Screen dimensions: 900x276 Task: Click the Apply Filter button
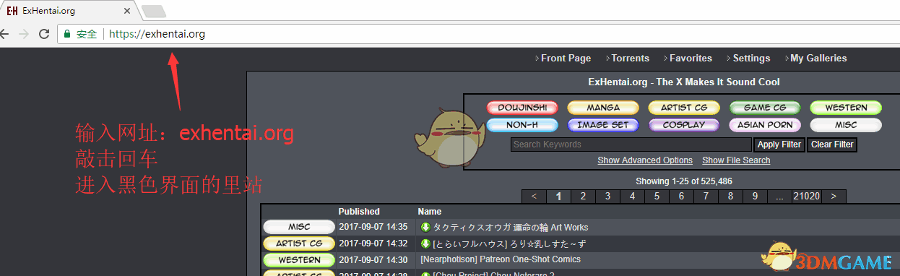pyautogui.click(x=779, y=145)
